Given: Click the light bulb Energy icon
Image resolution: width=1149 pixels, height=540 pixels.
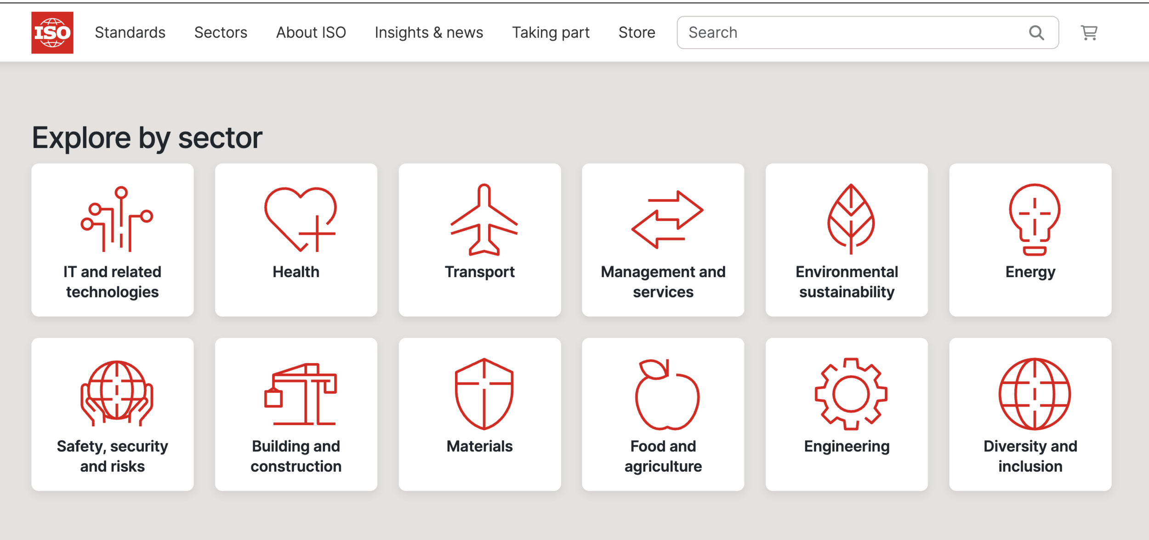Looking at the screenshot, I should 1035,219.
